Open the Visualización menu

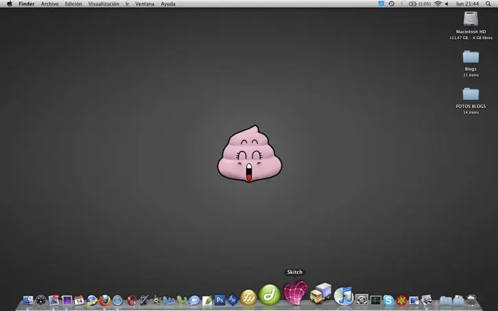(x=104, y=4)
